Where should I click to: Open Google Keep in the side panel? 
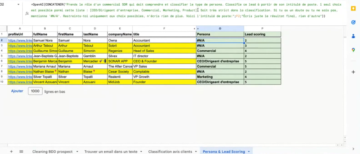pos(353,9)
